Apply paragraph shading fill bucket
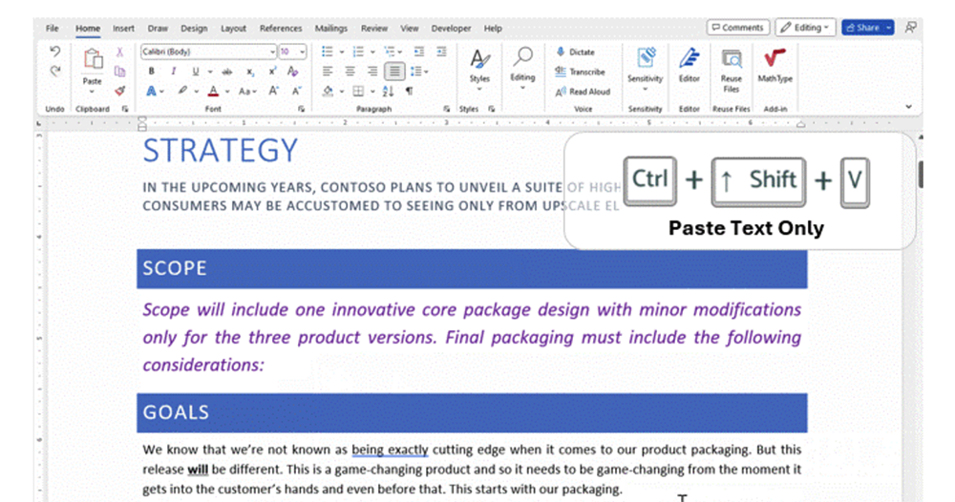The width and height of the screenshot is (955, 502). click(x=328, y=92)
